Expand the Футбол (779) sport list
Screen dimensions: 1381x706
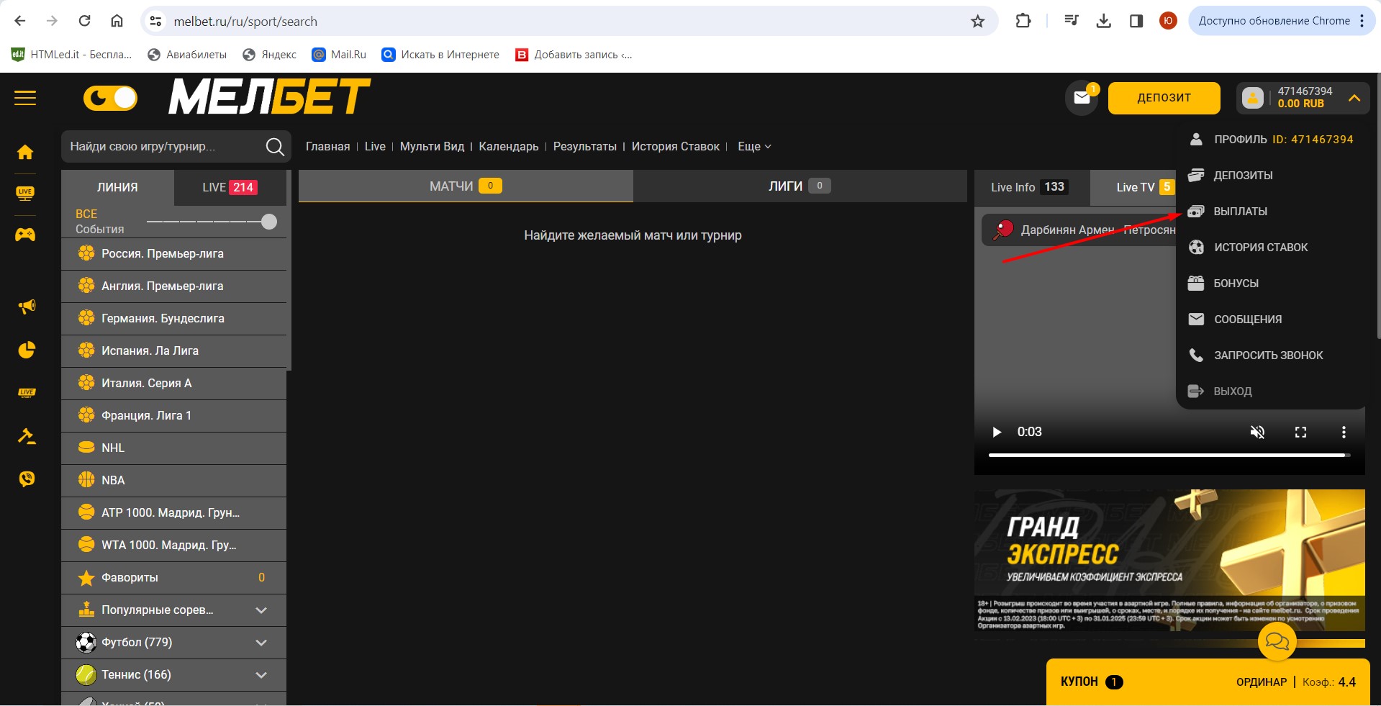261,643
